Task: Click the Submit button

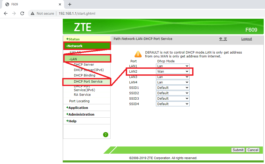Action: pos(238,150)
